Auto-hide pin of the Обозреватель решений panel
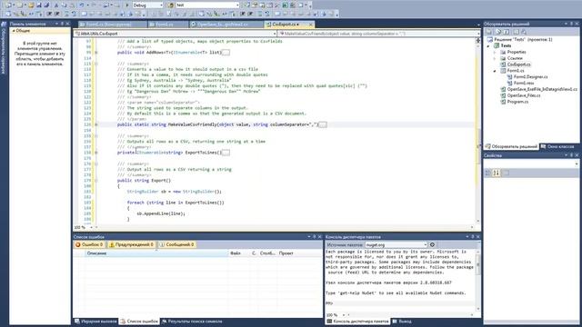 click(572, 24)
